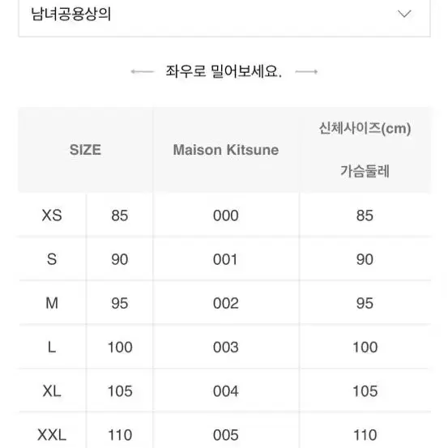
Task: Click the right swipe arrow icon
Action: 306,71
